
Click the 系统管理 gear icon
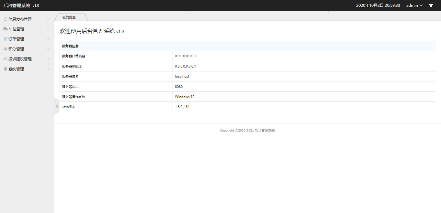(x=6, y=69)
